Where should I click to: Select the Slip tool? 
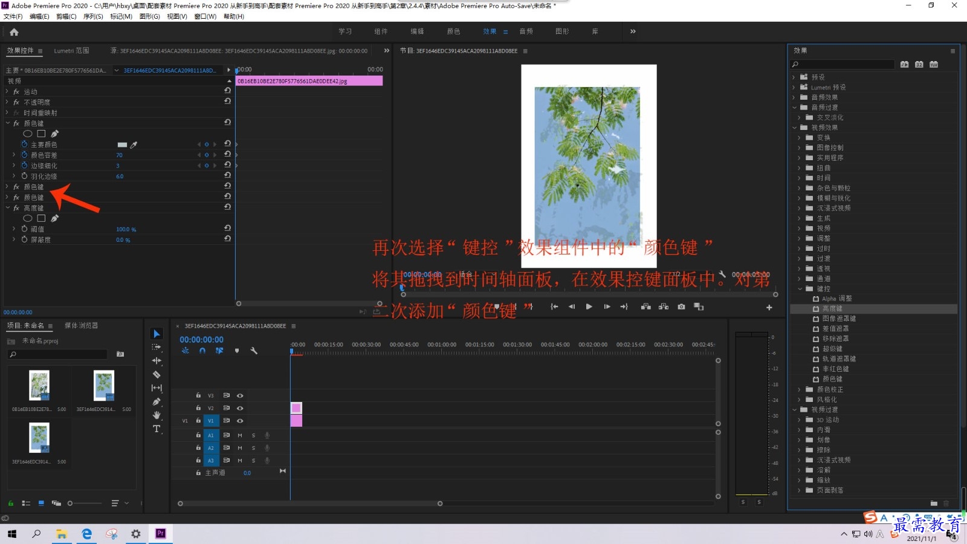tap(157, 388)
